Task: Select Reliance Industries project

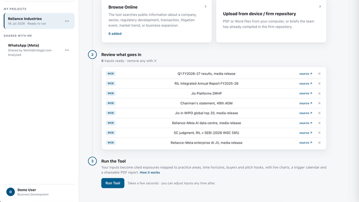Action: (39, 21)
